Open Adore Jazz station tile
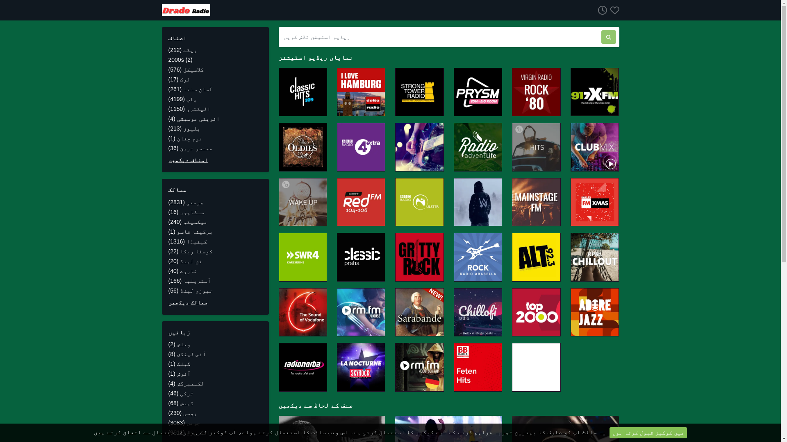 coord(595,312)
